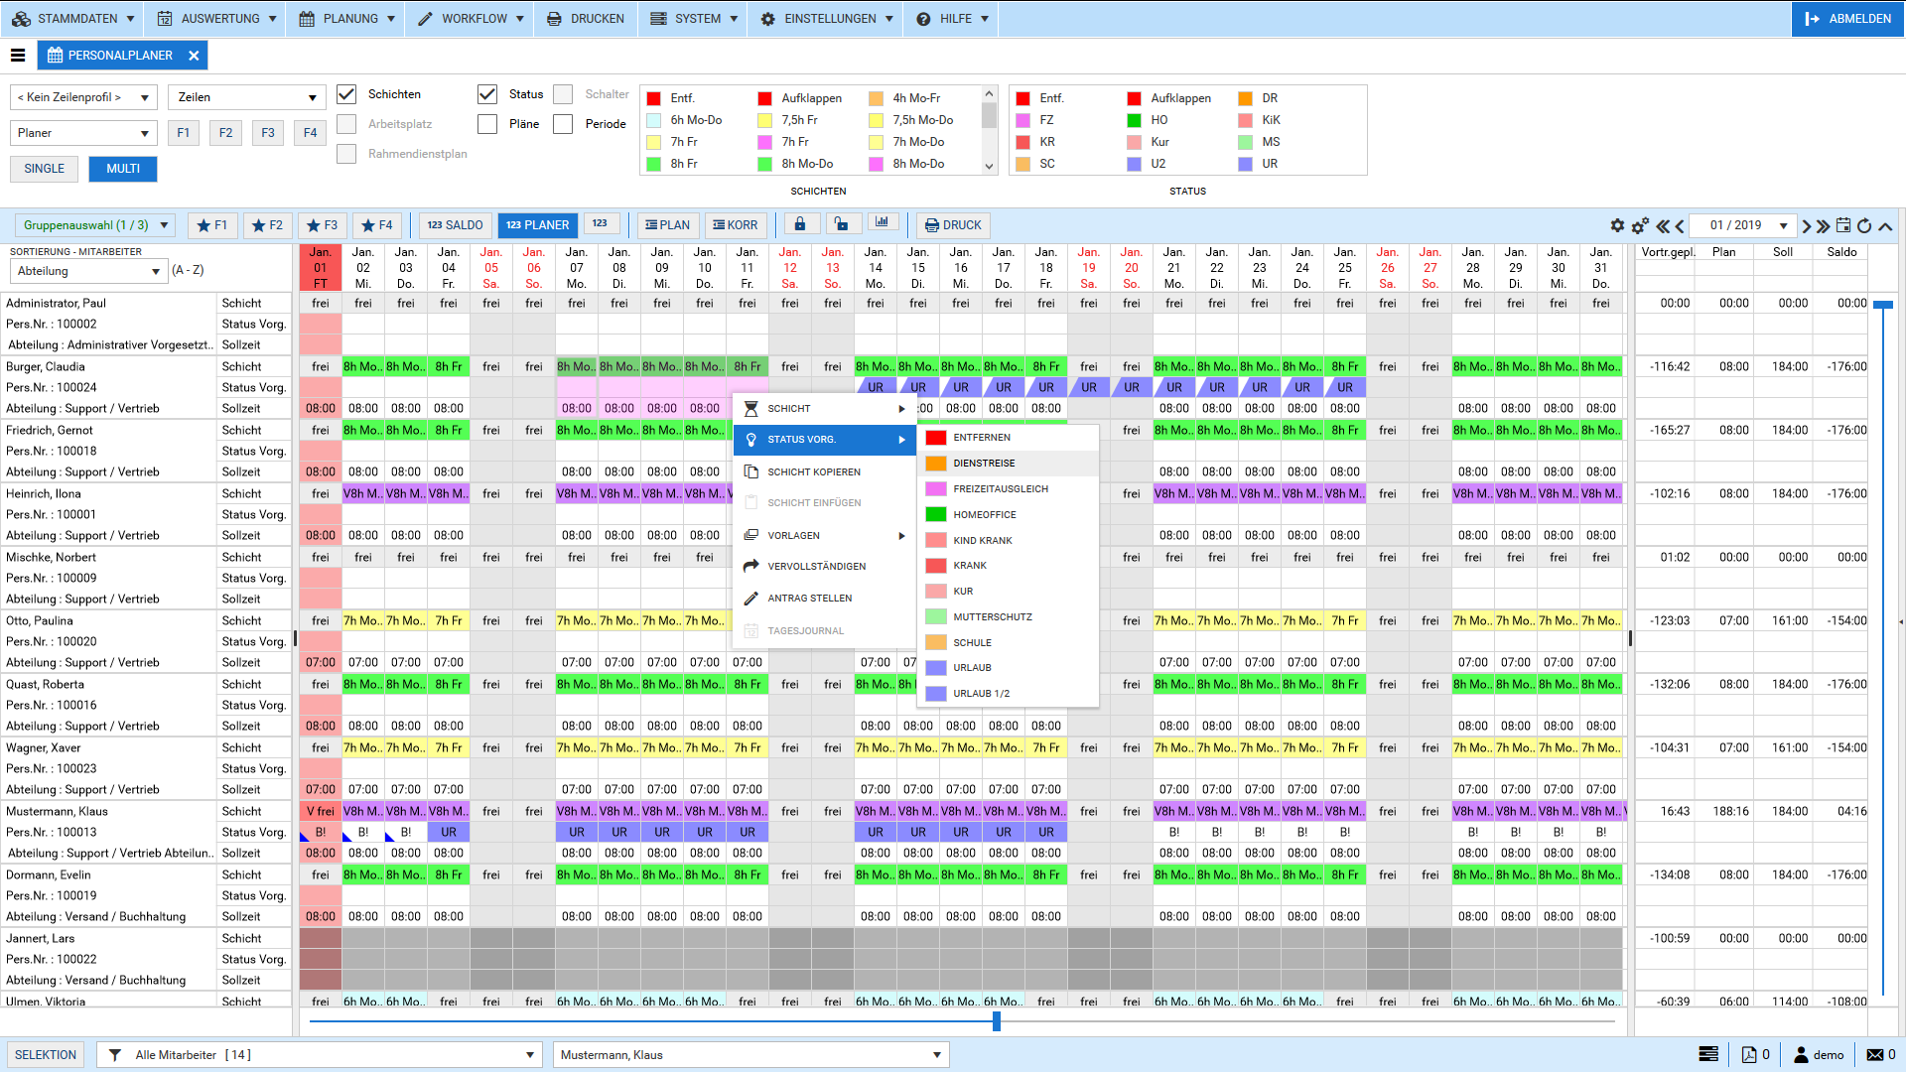Screen dimensions: 1906x1072
Task: Open the WORKFLOW menu
Action: click(x=470, y=19)
